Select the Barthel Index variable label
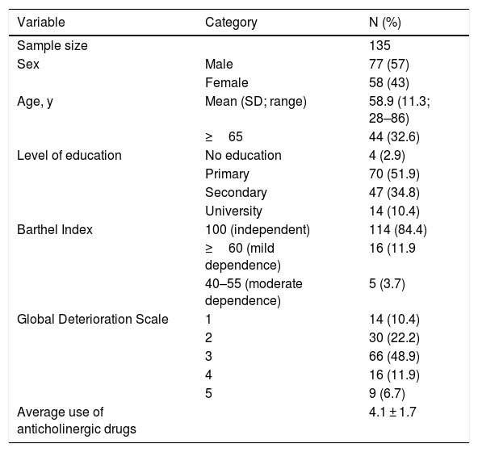Image resolution: width=478 pixels, height=452 pixels. tap(55, 230)
